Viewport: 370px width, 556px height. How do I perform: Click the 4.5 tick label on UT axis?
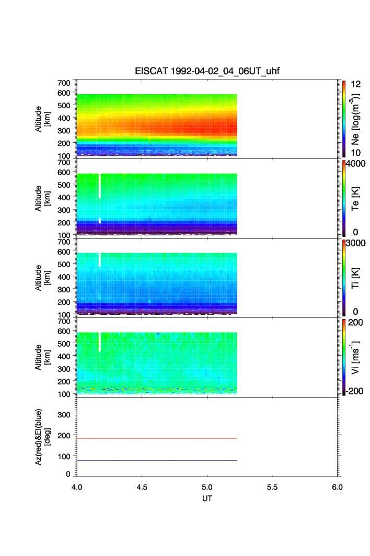click(x=142, y=487)
